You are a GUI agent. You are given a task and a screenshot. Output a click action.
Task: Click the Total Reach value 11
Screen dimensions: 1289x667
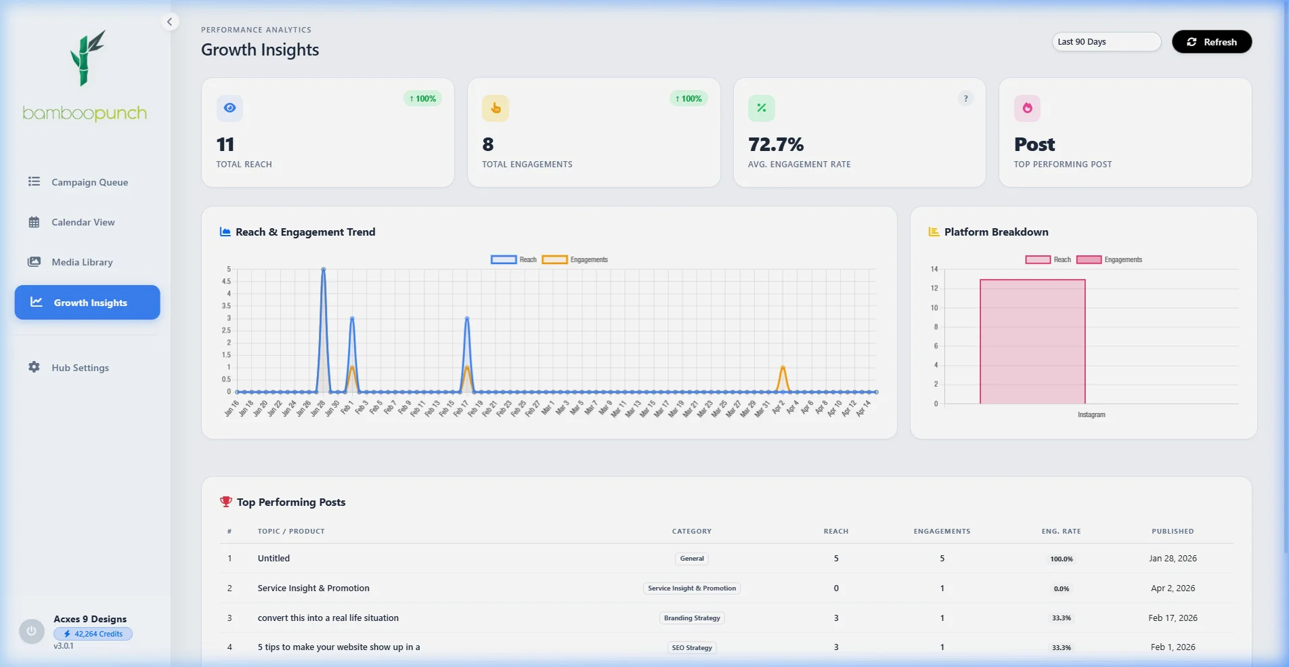[x=225, y=144]
